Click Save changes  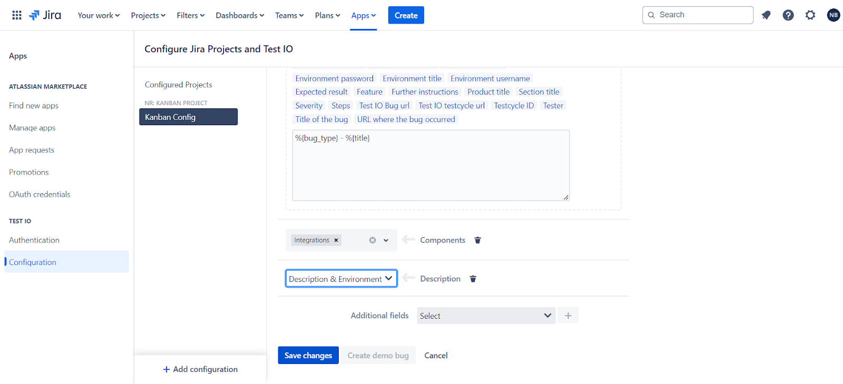308,356
